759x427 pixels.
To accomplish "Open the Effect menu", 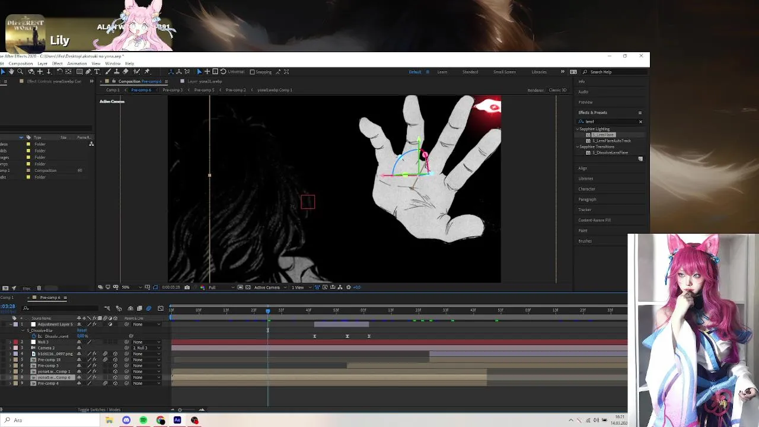I will (x=57, y=63).
